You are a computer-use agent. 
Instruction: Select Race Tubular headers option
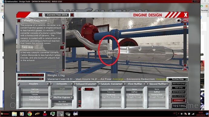pyautogui.click(x=35, y=99)
